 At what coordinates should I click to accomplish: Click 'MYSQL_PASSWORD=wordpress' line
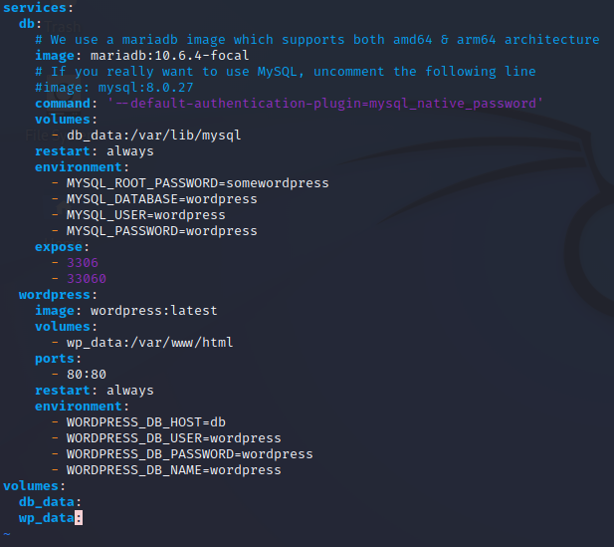(162, 231)
